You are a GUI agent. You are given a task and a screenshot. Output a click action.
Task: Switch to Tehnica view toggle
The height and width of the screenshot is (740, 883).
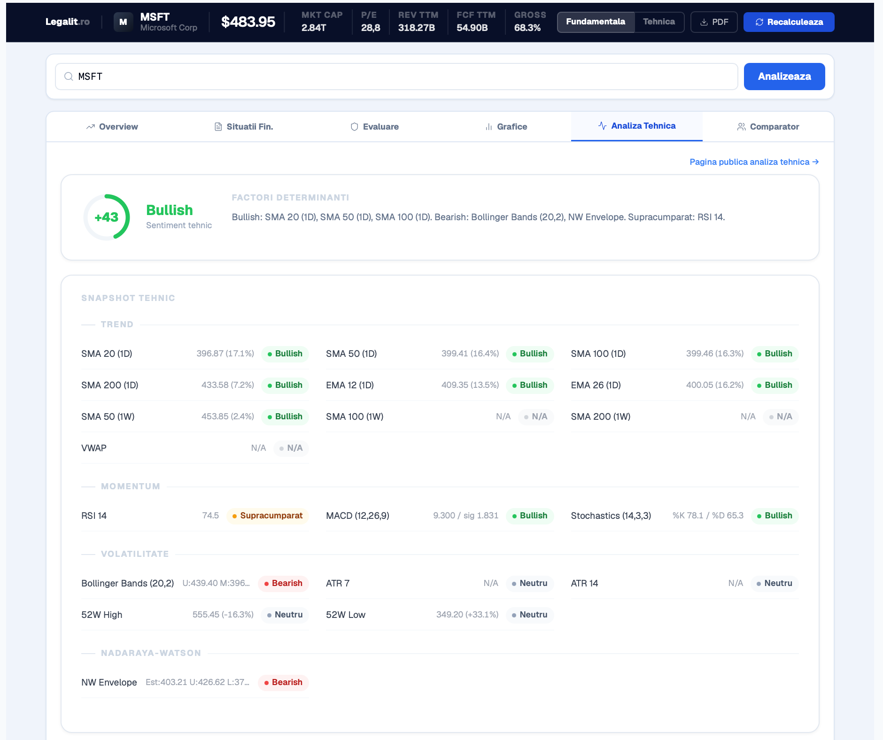click(x=658, y=22)
